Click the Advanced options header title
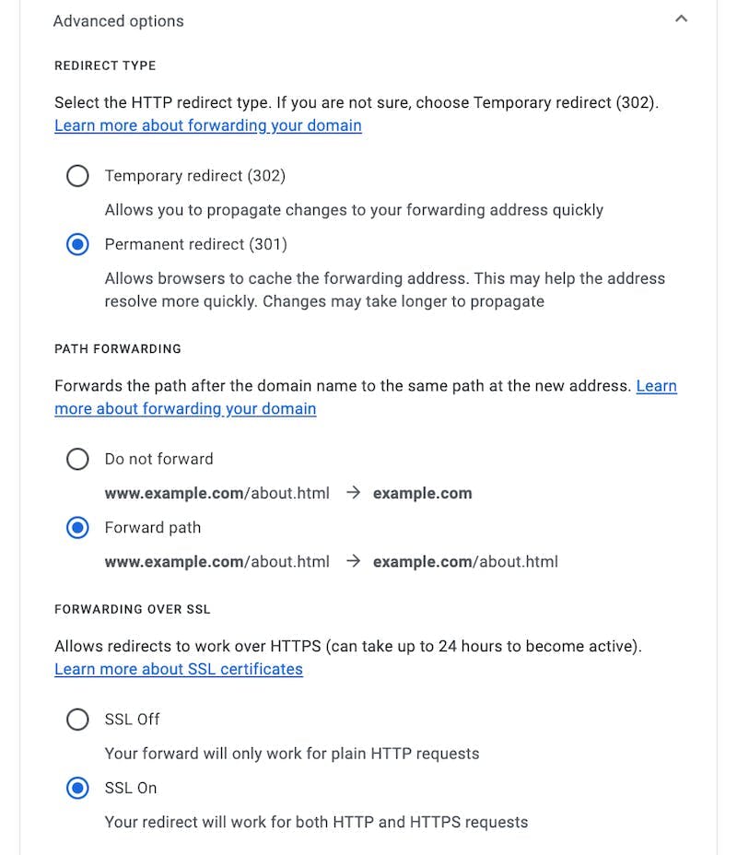The image size is (737, 855). coord(118,21)
